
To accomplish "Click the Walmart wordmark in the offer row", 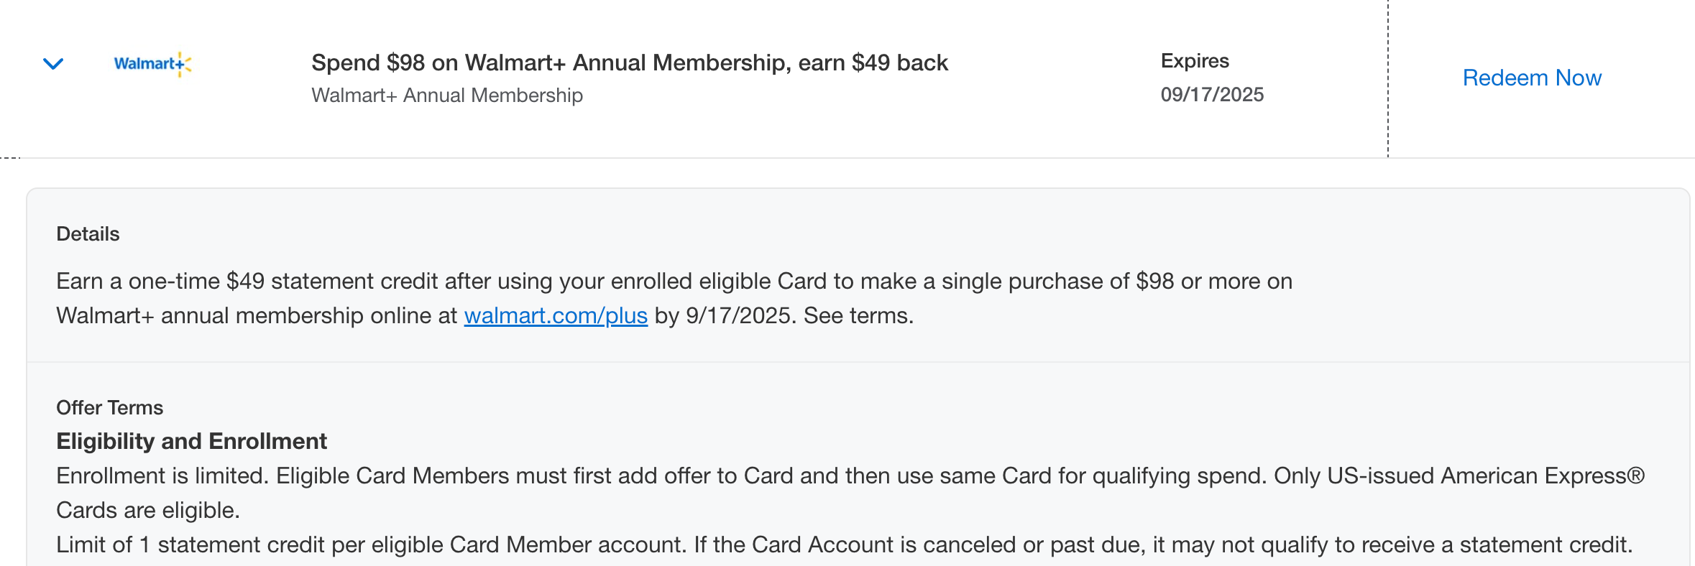I will [x=144, y=65].
